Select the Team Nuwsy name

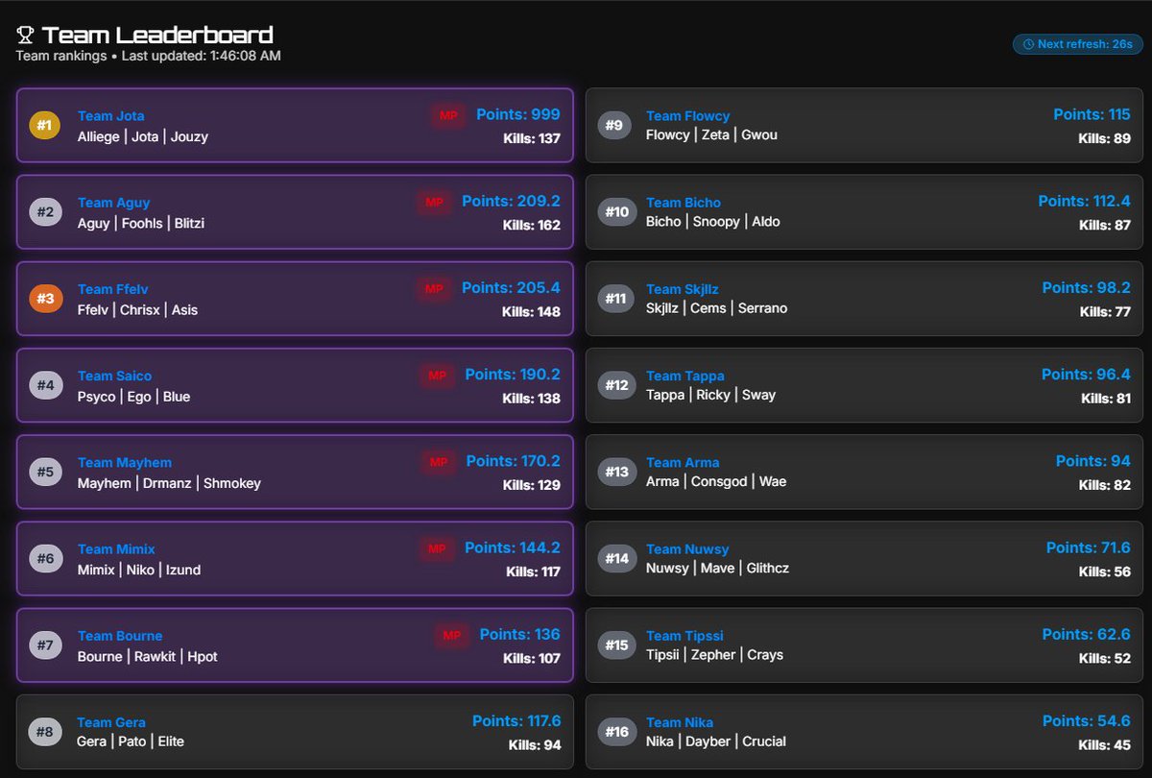687,548
